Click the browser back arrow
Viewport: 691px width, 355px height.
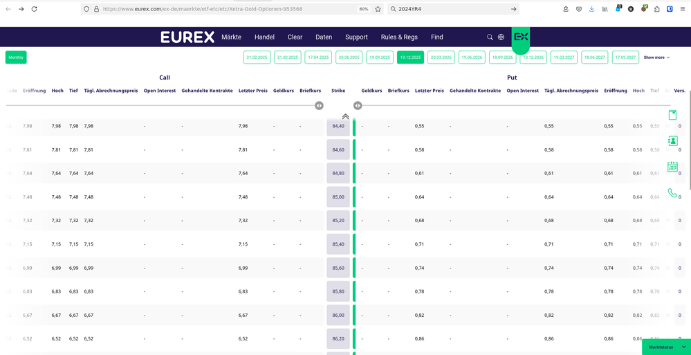coord(8,9)
